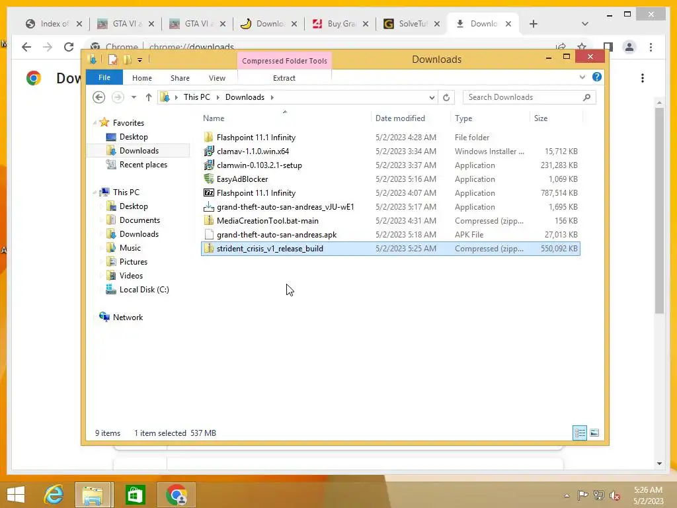The image size is (677, 508).
Task: Switch to the Share ribbon tab
Action: pyautogui.click(x=180, y=78)
